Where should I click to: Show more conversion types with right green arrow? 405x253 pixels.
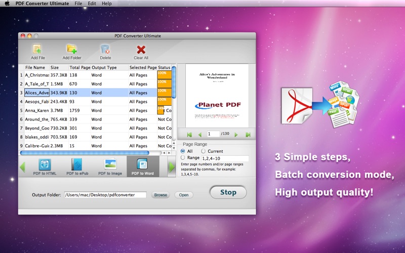click(x=172, y=167)
